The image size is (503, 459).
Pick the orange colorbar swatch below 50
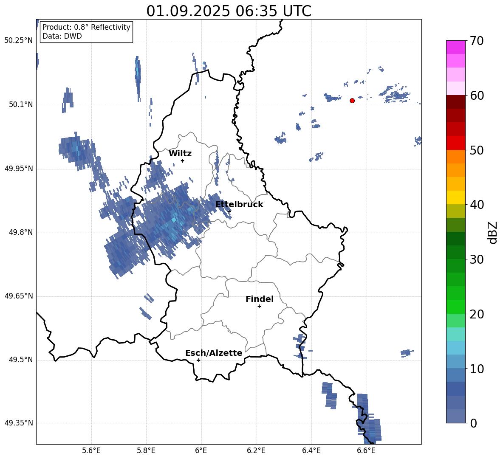[x=455, y=157]
